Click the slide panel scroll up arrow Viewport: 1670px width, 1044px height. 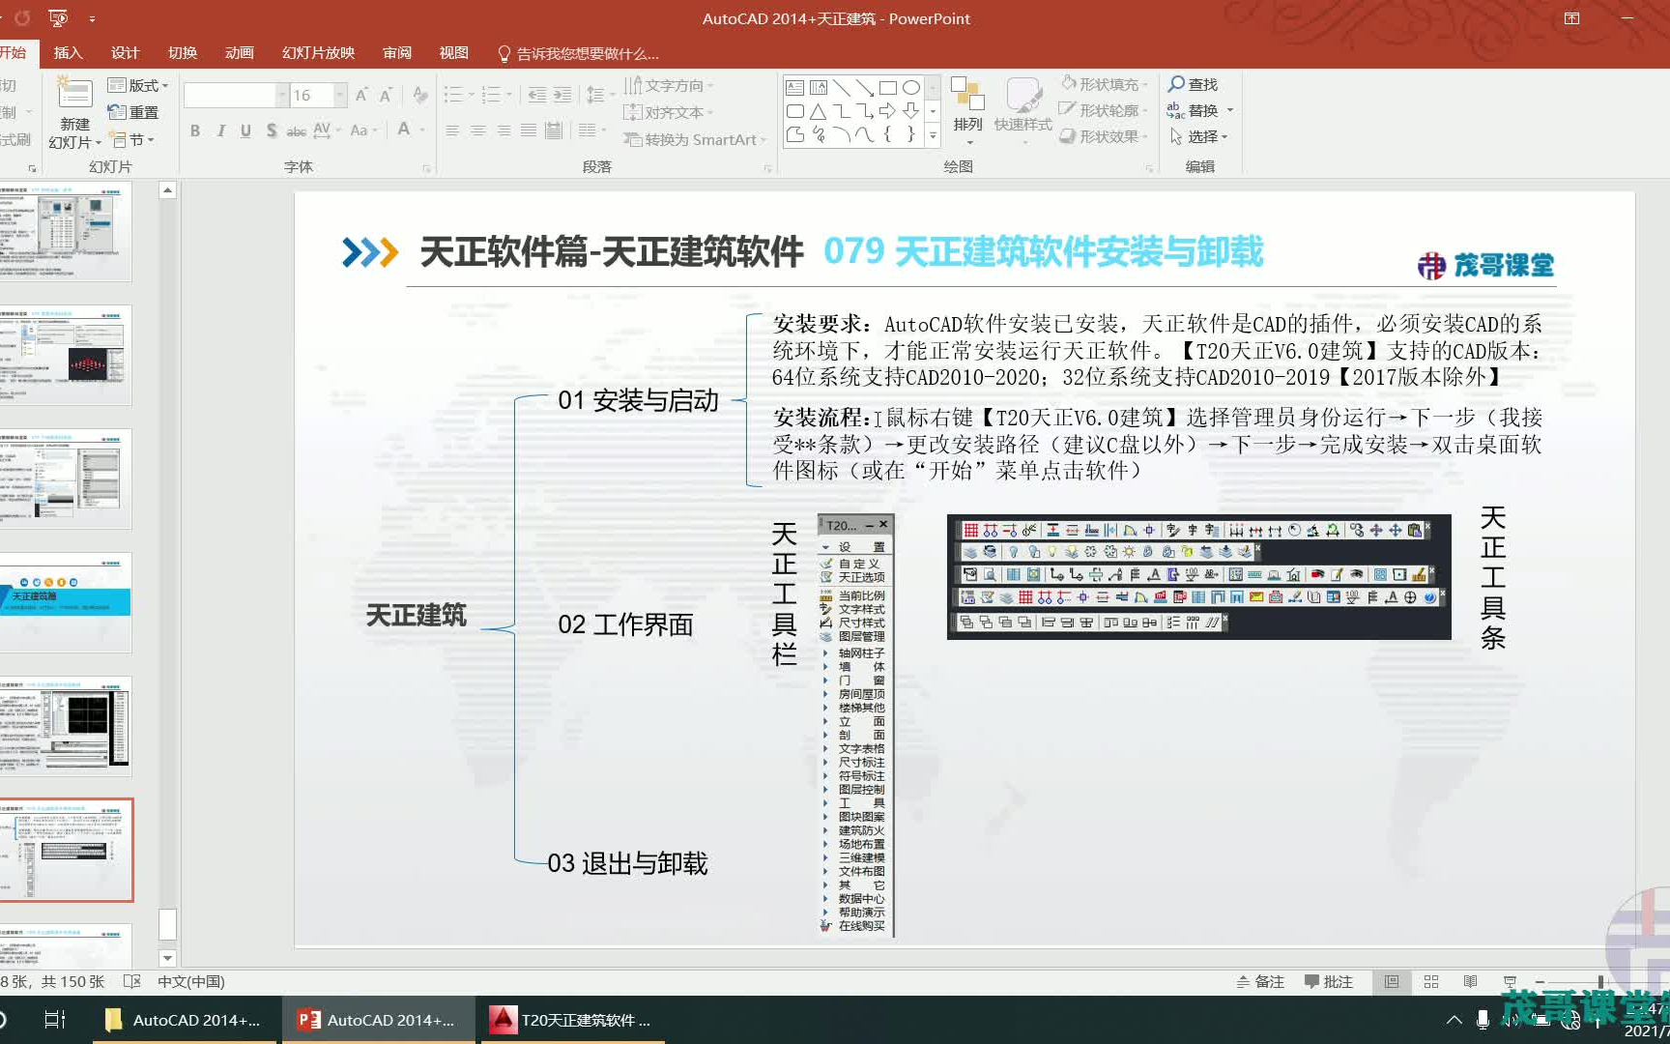pyautogui.click(x=167, y=190)
